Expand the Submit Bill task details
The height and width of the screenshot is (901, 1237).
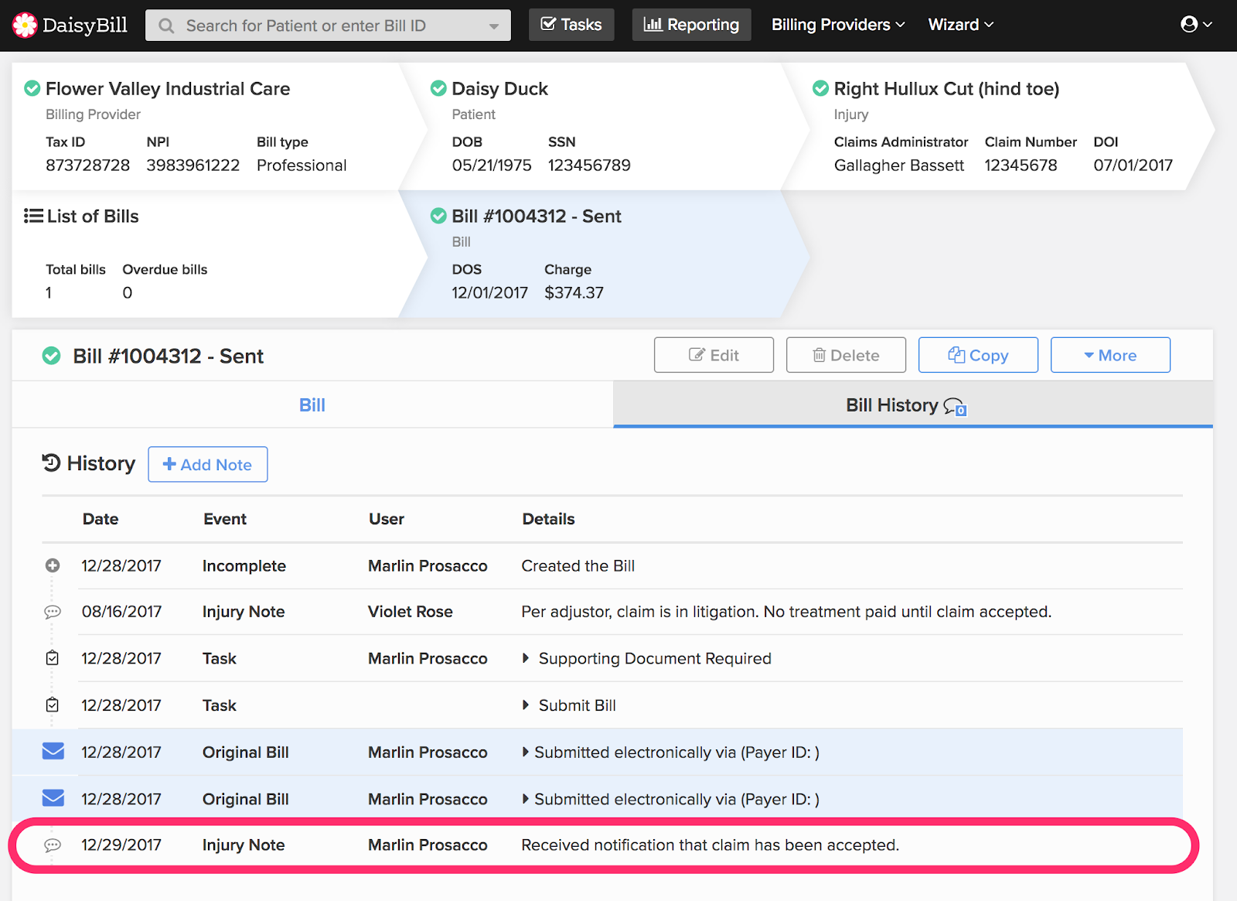[526, 705]
